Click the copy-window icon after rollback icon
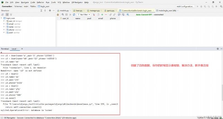The width and height of the screenshot is (223, 119). [119, 15]
